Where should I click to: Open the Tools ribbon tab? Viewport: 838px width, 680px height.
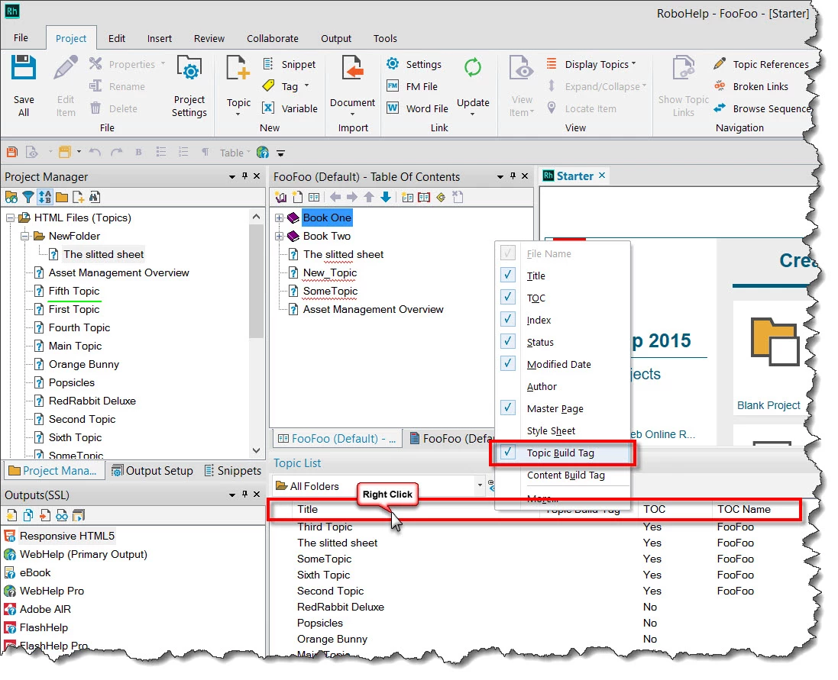tap(385, 38)
